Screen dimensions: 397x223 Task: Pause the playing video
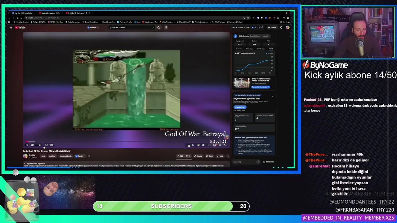point(27,145)
